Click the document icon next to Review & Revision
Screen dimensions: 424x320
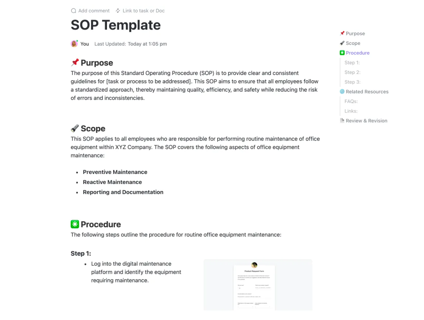pyautogui.click(x=342, y=121)
